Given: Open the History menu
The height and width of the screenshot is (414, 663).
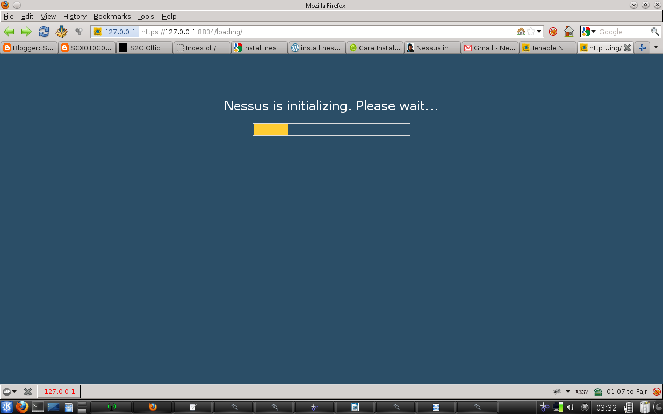Looking at the screenshot, I should [x=75, y=16].
